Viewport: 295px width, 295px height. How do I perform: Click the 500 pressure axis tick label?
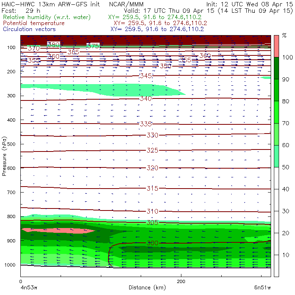pos(11,144)
